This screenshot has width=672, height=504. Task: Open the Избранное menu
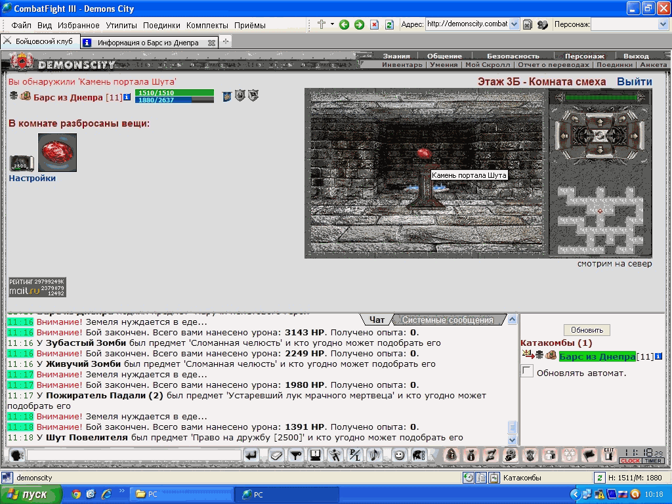[x=79, y=26]
